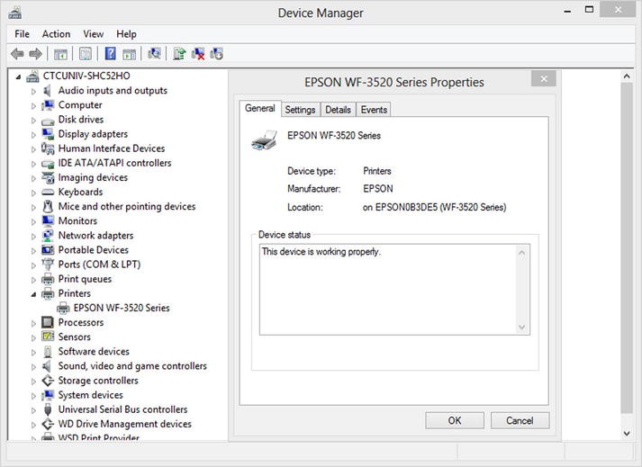The width and height of the screenshot is (642, 467).
Task: Click the Universal Serial Bus controllers icon
Action: (x=48, y=409)
